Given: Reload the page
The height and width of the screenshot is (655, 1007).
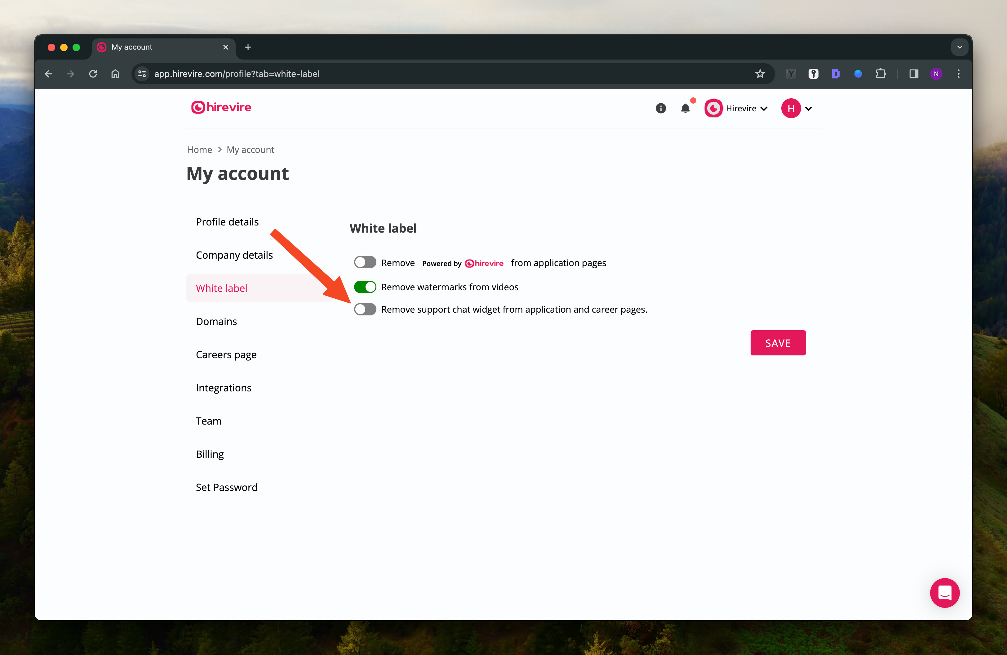Looking at the screenshot, I should 93,74.
